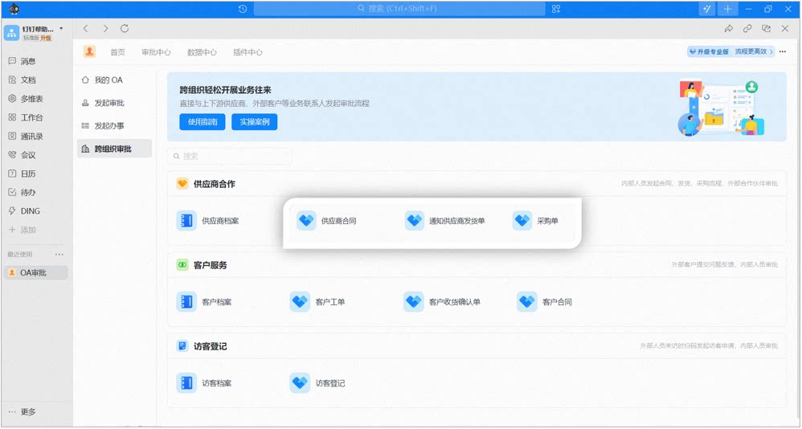Screen dimensions: 802x429
Task: Open the three-dot menu beside upgrade banner
Action: point(783,51)
